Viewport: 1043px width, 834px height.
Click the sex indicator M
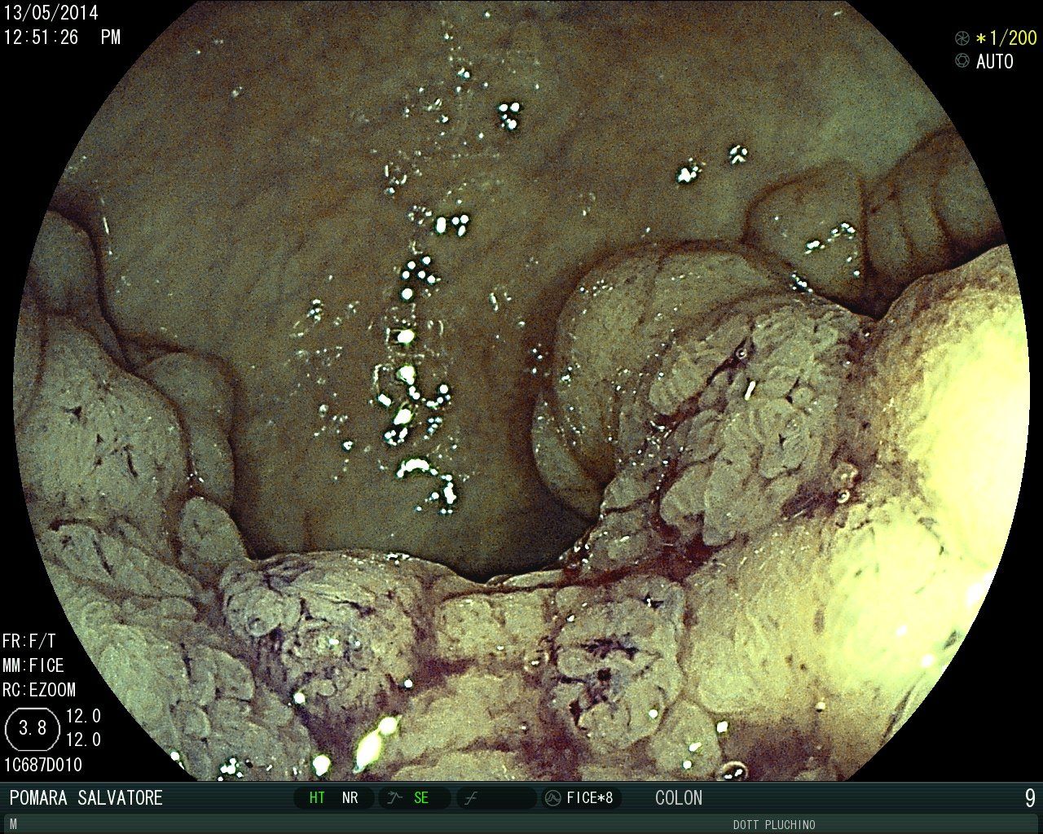[13, 825]
